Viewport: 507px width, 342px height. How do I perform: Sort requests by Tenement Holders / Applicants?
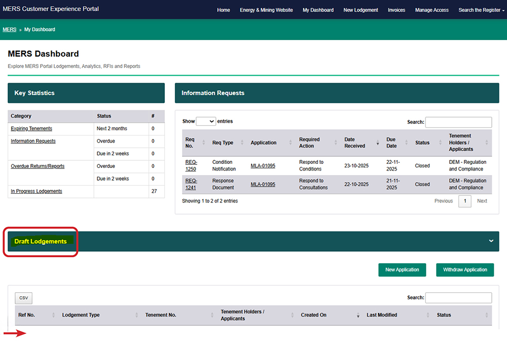click(468, 143)
